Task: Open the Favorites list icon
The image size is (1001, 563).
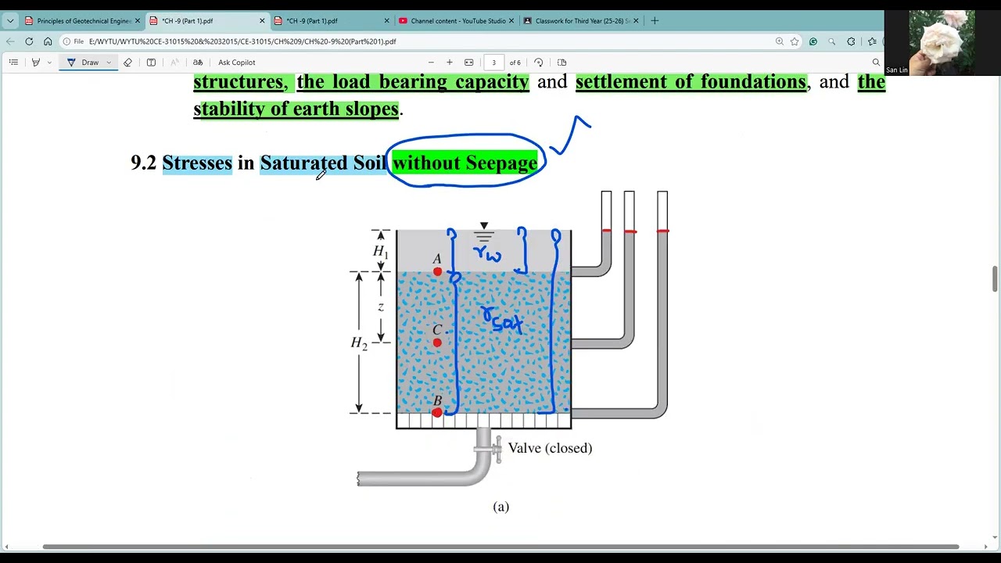Action: coord(871,41)
